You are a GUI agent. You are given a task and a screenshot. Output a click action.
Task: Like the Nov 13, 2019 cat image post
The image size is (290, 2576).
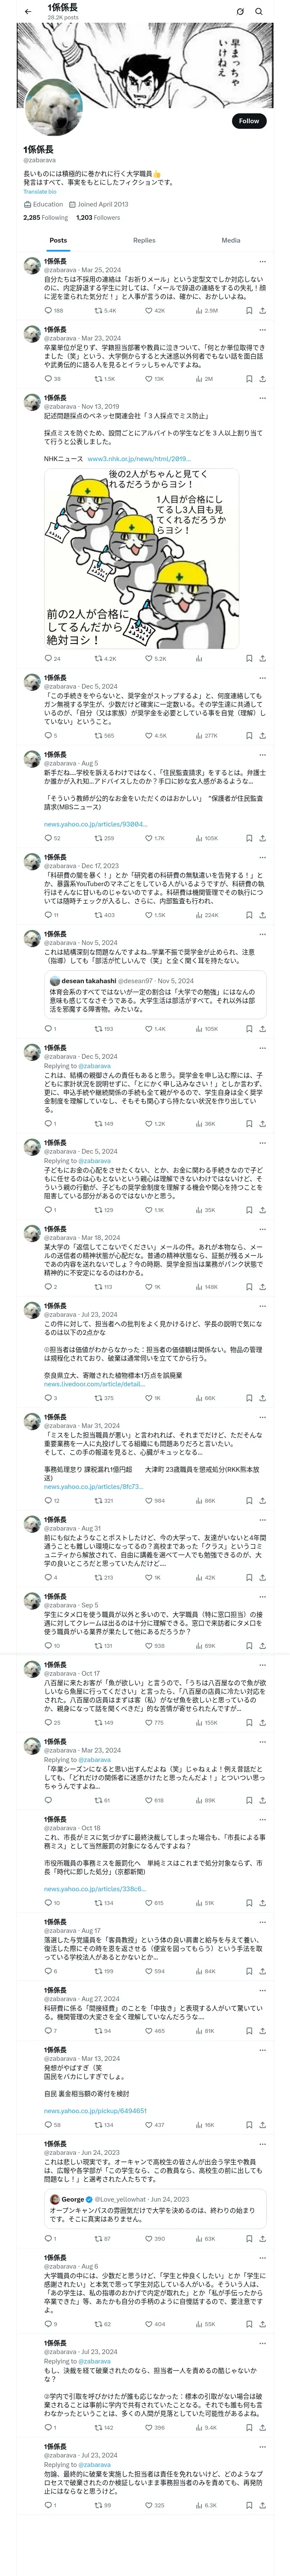(x=148, y=658)
